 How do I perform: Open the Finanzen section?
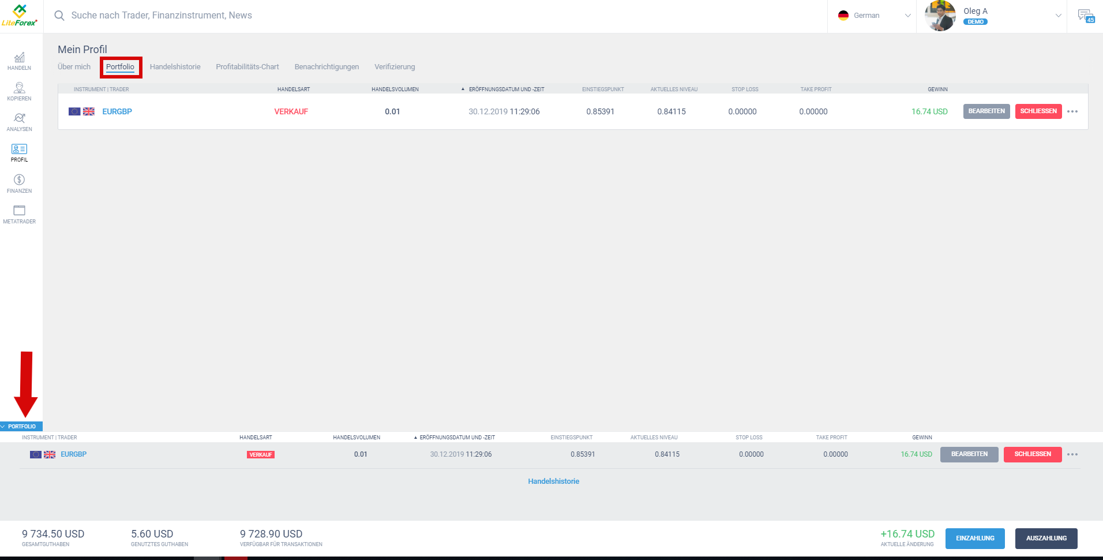click(x=19, y=183)
